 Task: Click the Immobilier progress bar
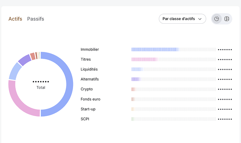click(x=174, y=50)
